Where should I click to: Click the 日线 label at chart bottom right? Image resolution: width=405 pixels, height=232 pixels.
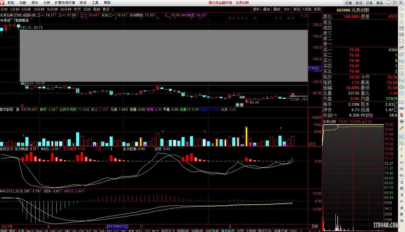coord(315,226)
